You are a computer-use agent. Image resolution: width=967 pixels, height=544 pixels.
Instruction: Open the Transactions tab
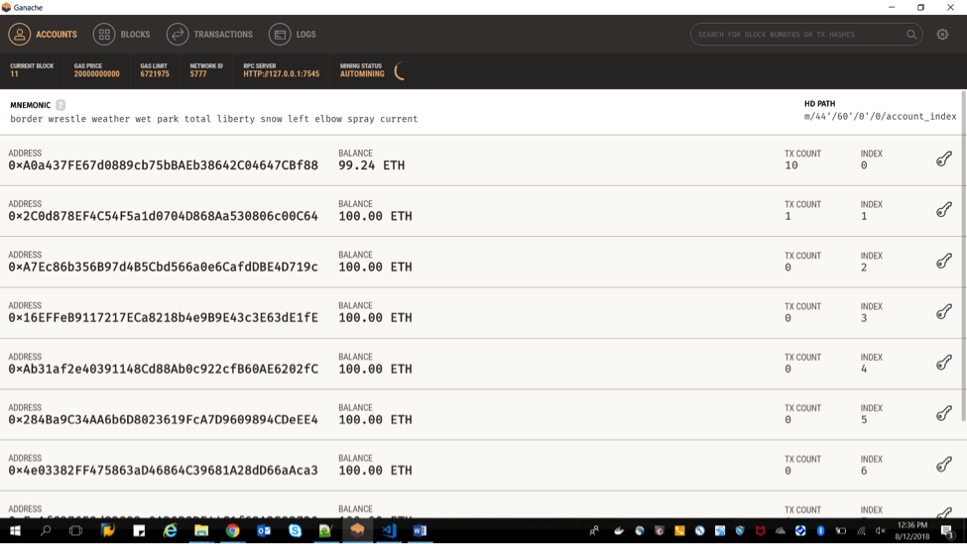[x=209, y=35]
